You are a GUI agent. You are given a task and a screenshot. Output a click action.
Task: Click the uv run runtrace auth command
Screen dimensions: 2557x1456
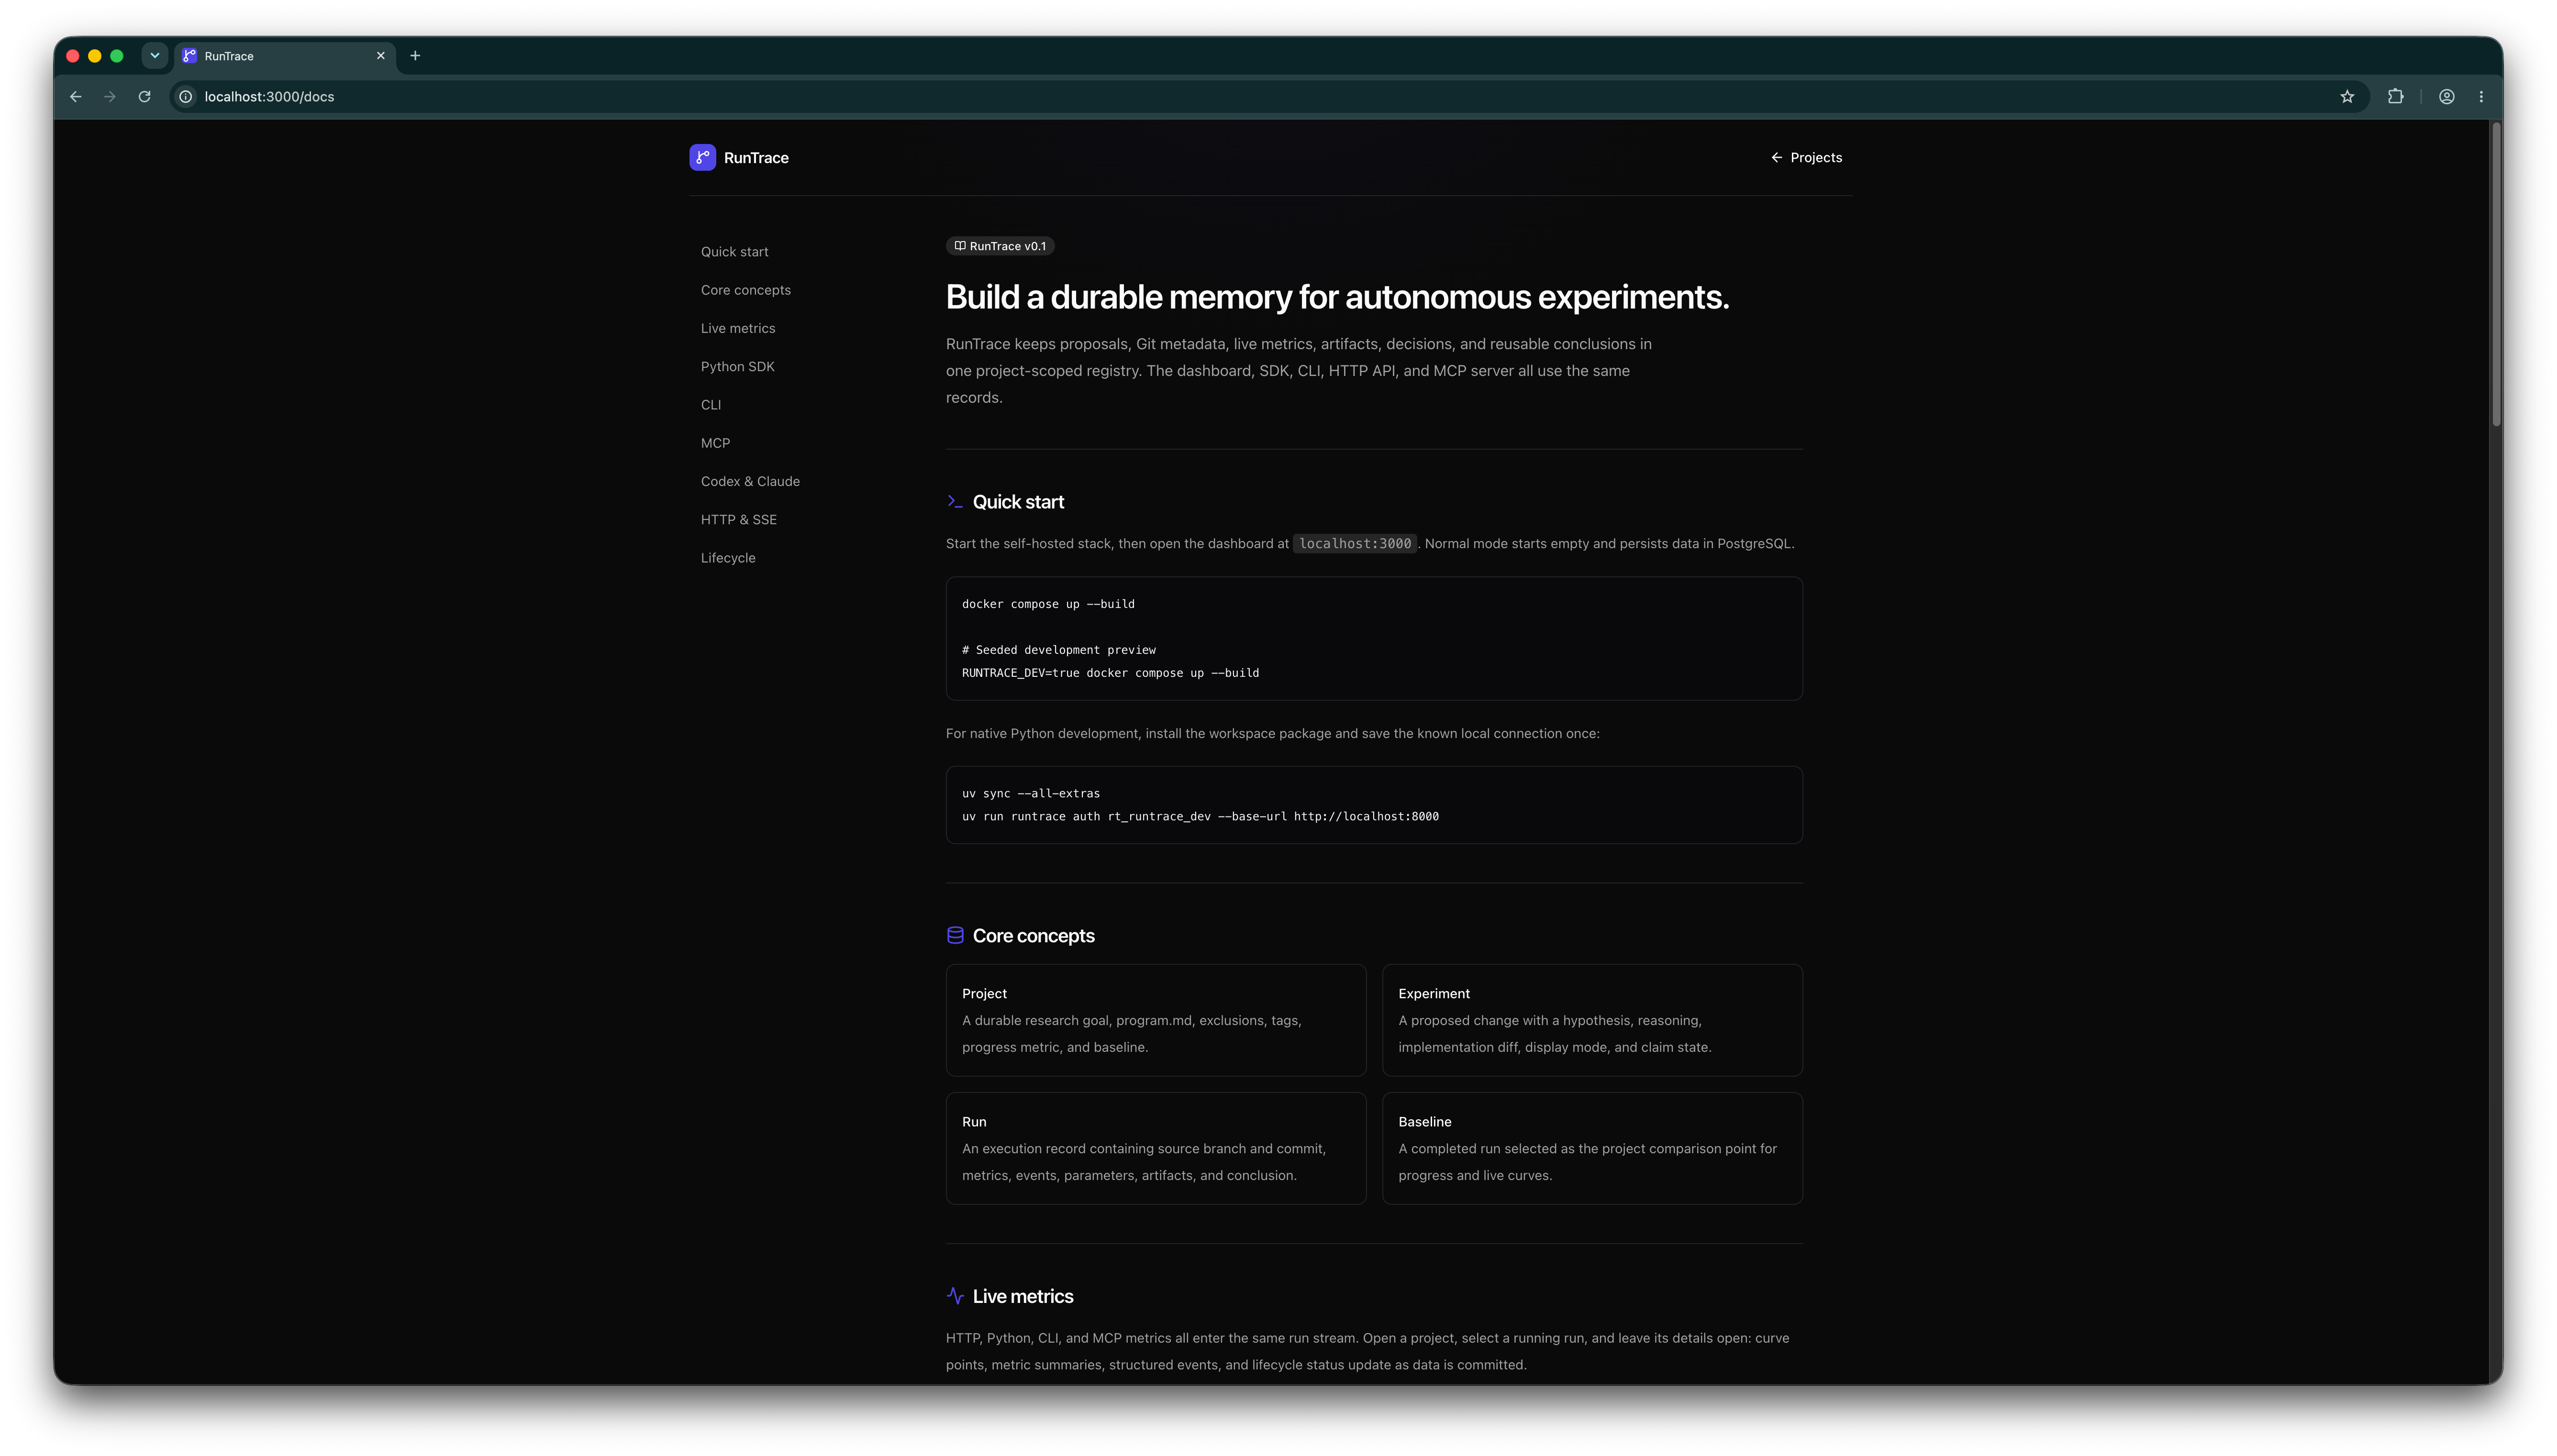click(x=1200, y=816)
